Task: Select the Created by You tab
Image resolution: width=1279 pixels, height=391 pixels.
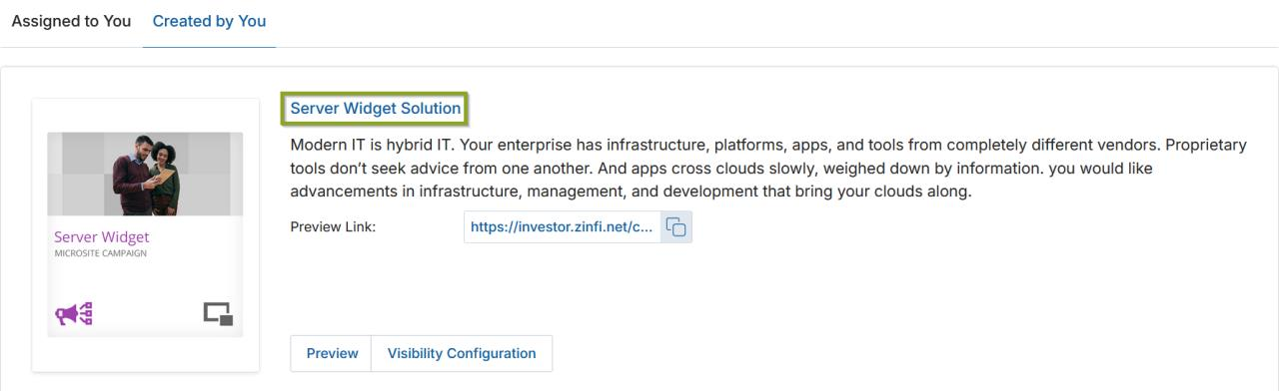Action: [209, 21]
